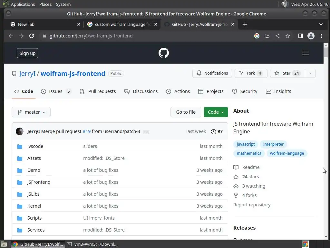
Task: Click the address bar URL field
Action: coord(145,36)
